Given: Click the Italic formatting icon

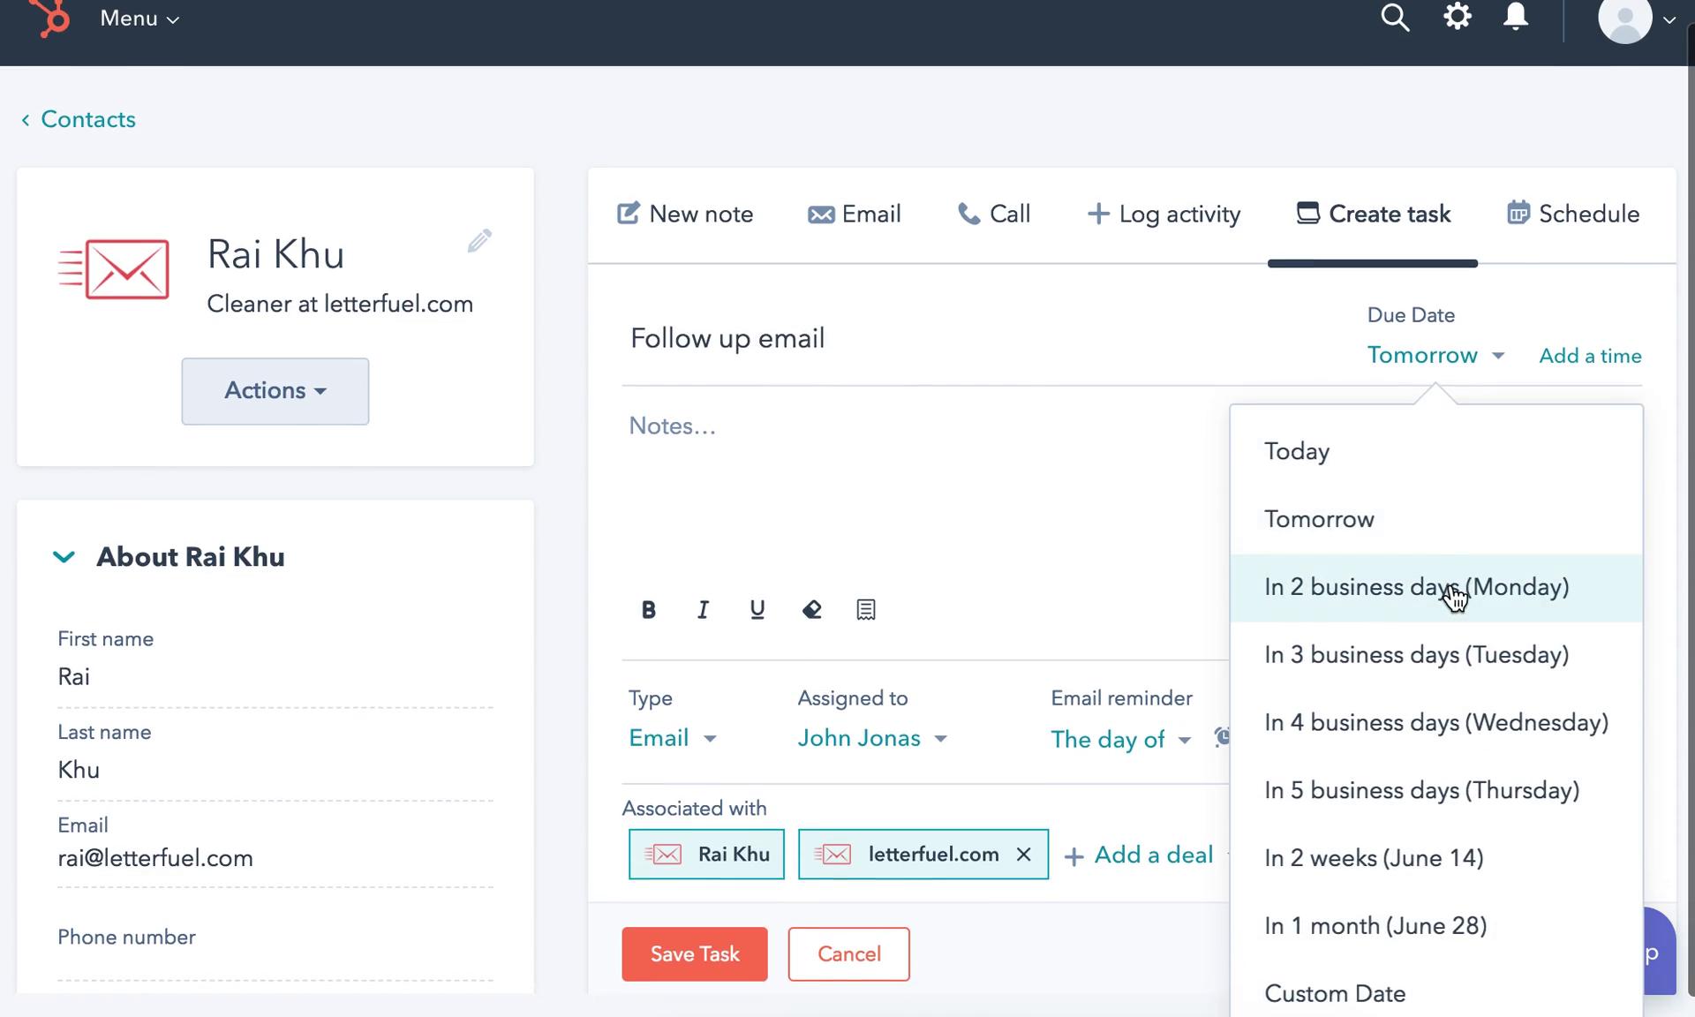Looking at the screenshot, I should click(x=702, y=609).
